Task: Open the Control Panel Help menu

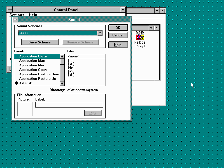Action: [33, 15]
